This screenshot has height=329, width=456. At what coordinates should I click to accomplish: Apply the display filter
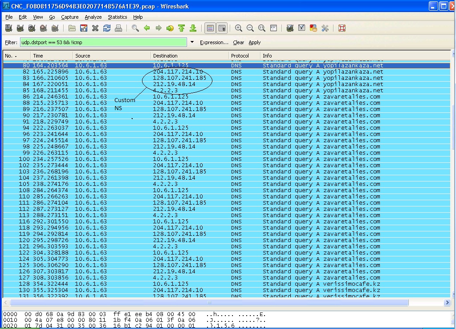[x=254, y=42]
